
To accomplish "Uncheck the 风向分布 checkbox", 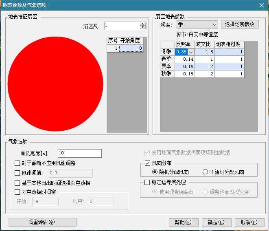I will pyautogui.click(x=148, y=163).
